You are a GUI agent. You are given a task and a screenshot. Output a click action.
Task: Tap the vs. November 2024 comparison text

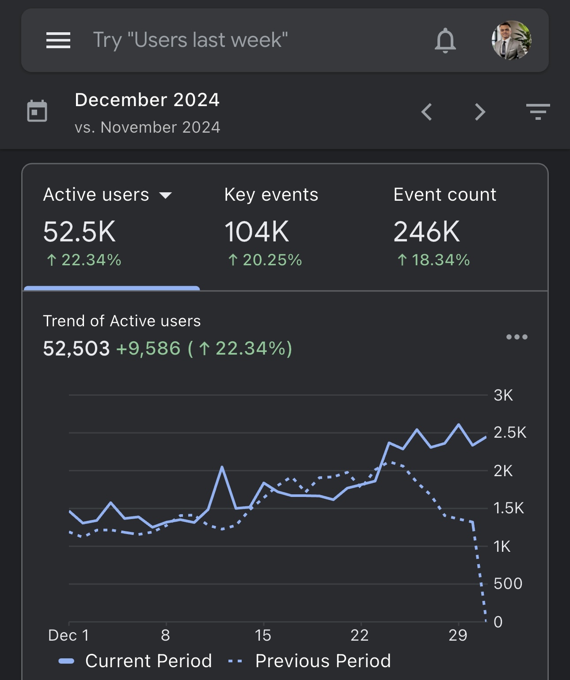[x=147, y=127]
